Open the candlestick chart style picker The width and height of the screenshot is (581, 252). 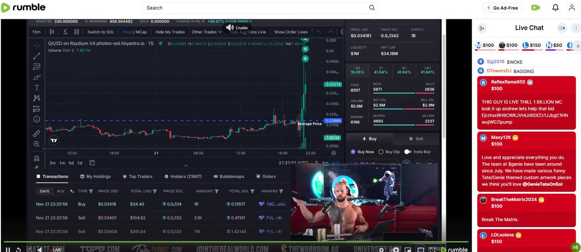tap(51, 32)
